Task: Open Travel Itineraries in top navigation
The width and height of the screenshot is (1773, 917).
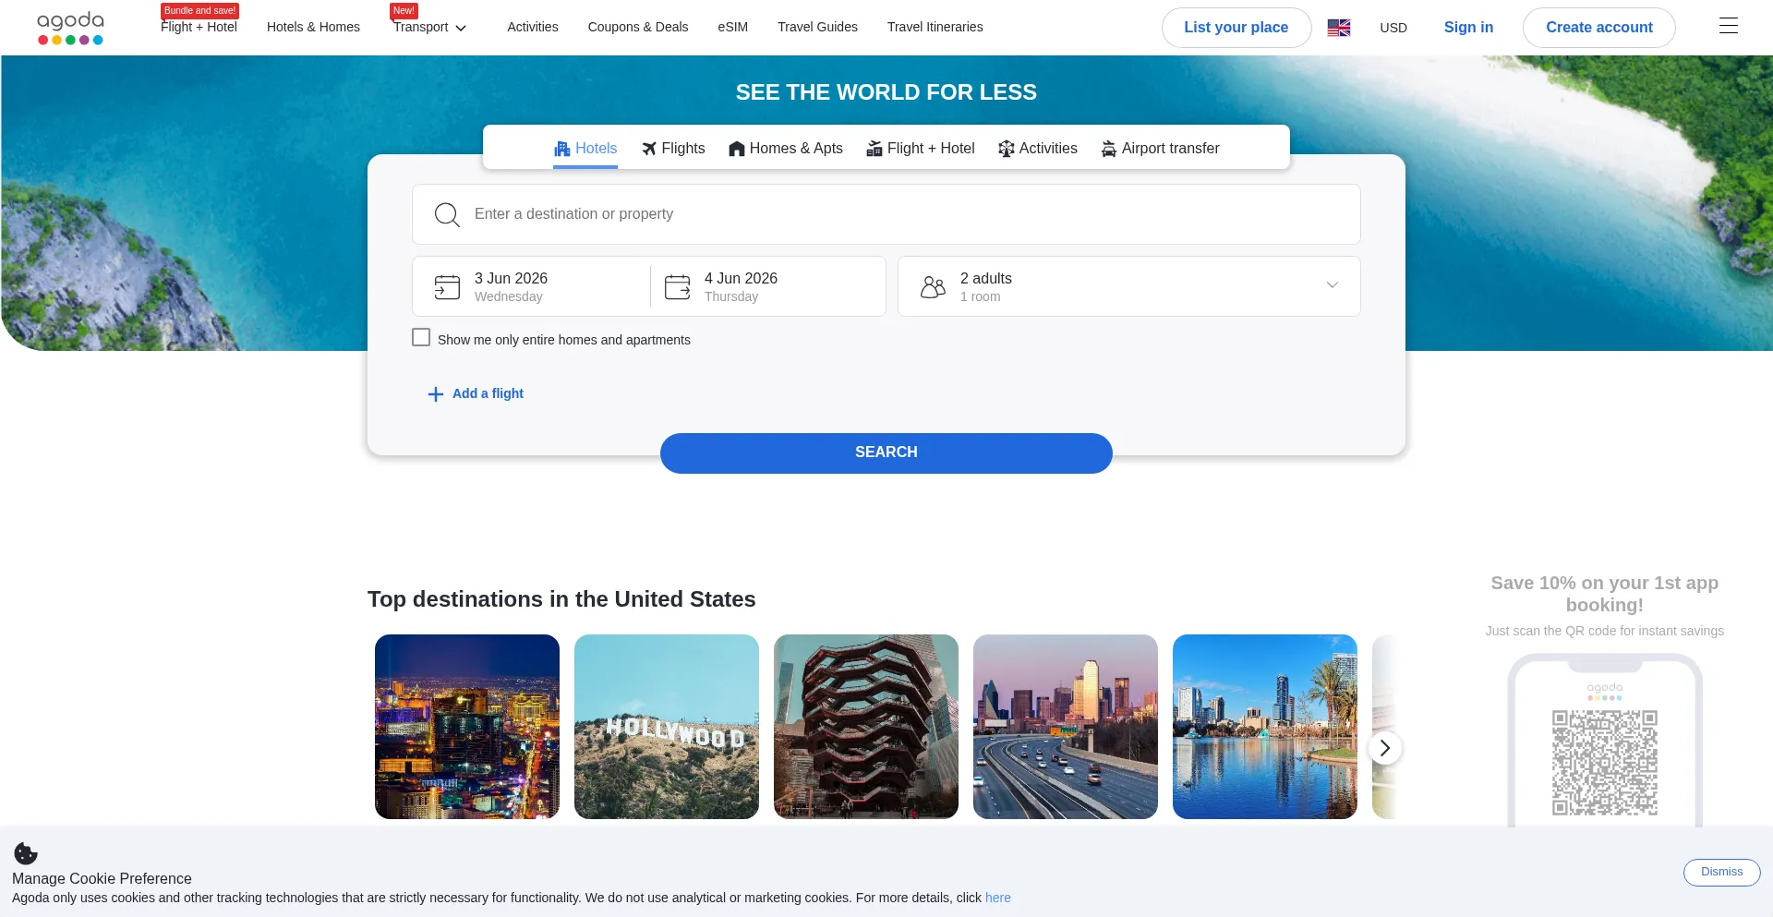Action: click(x=935, y=28)
